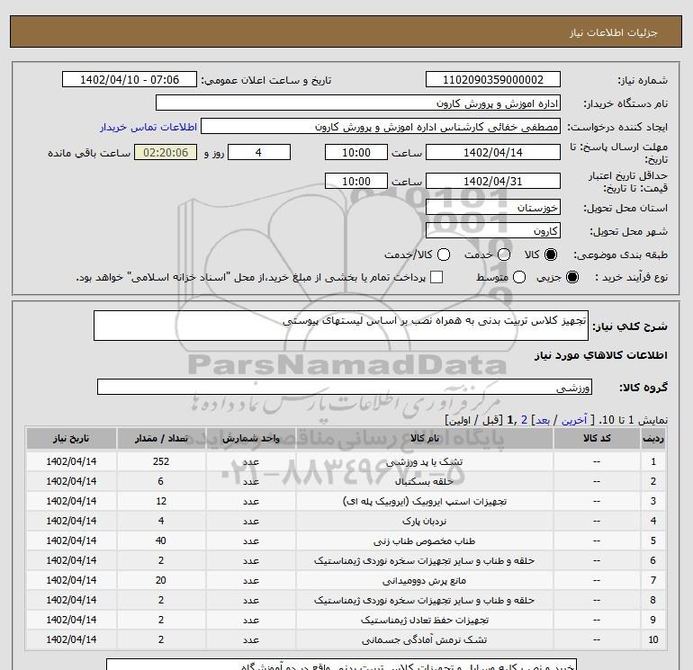
Task: Select the کالا/خدمت radio button
Action: 444,255
